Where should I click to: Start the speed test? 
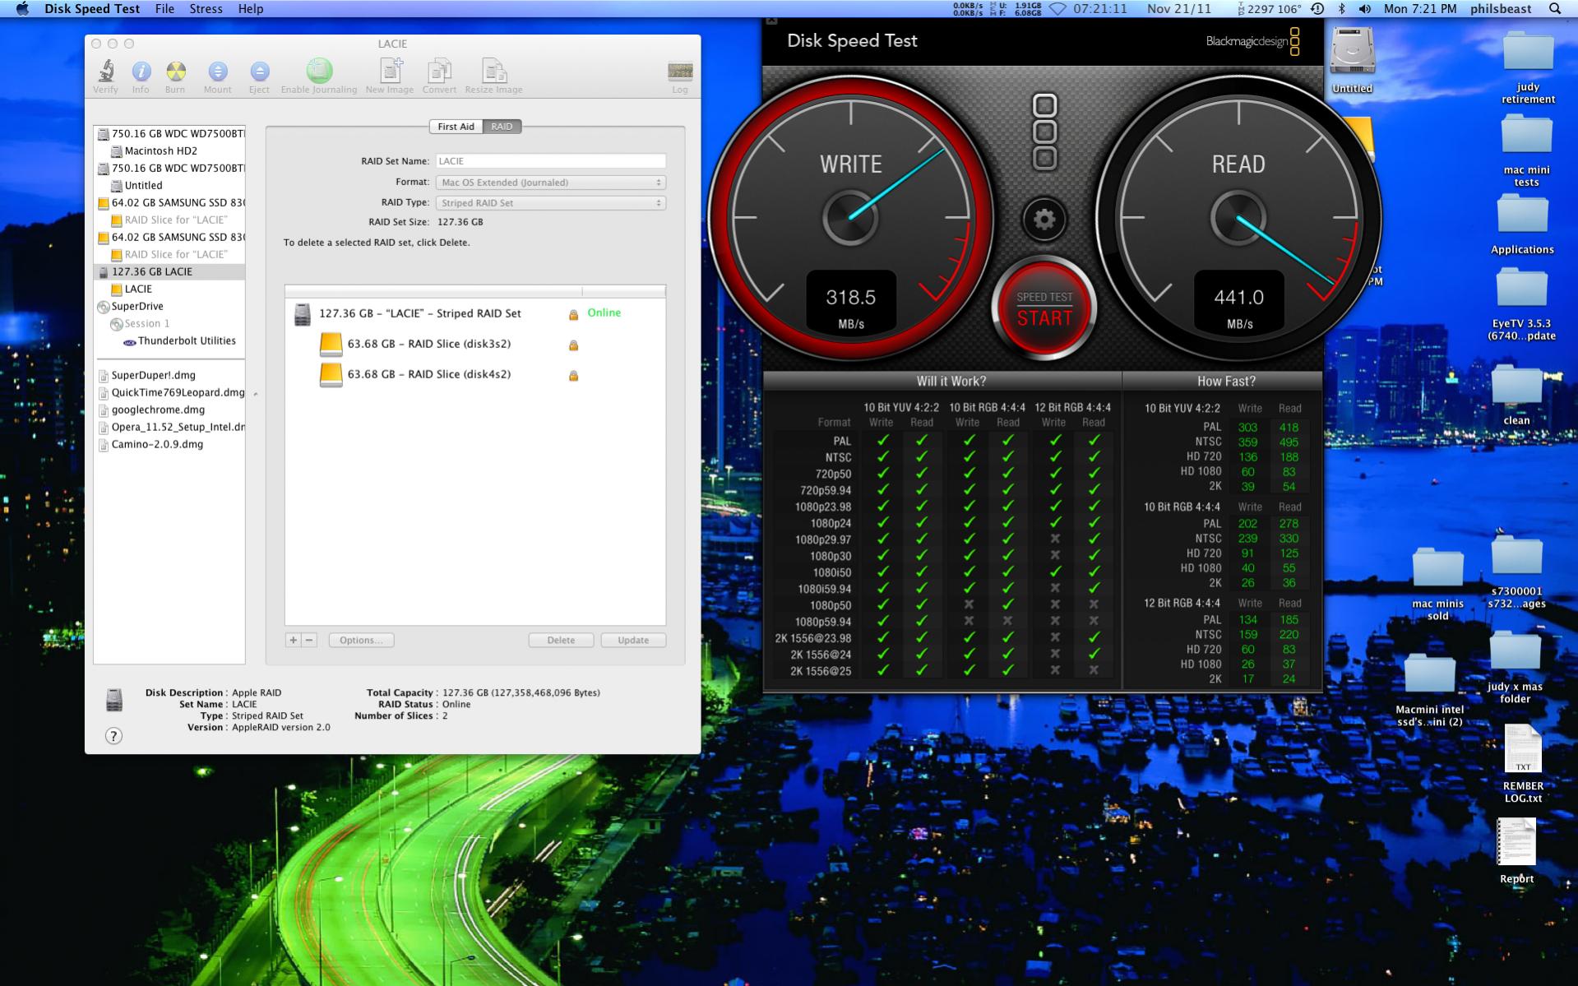coord(1044,309)
